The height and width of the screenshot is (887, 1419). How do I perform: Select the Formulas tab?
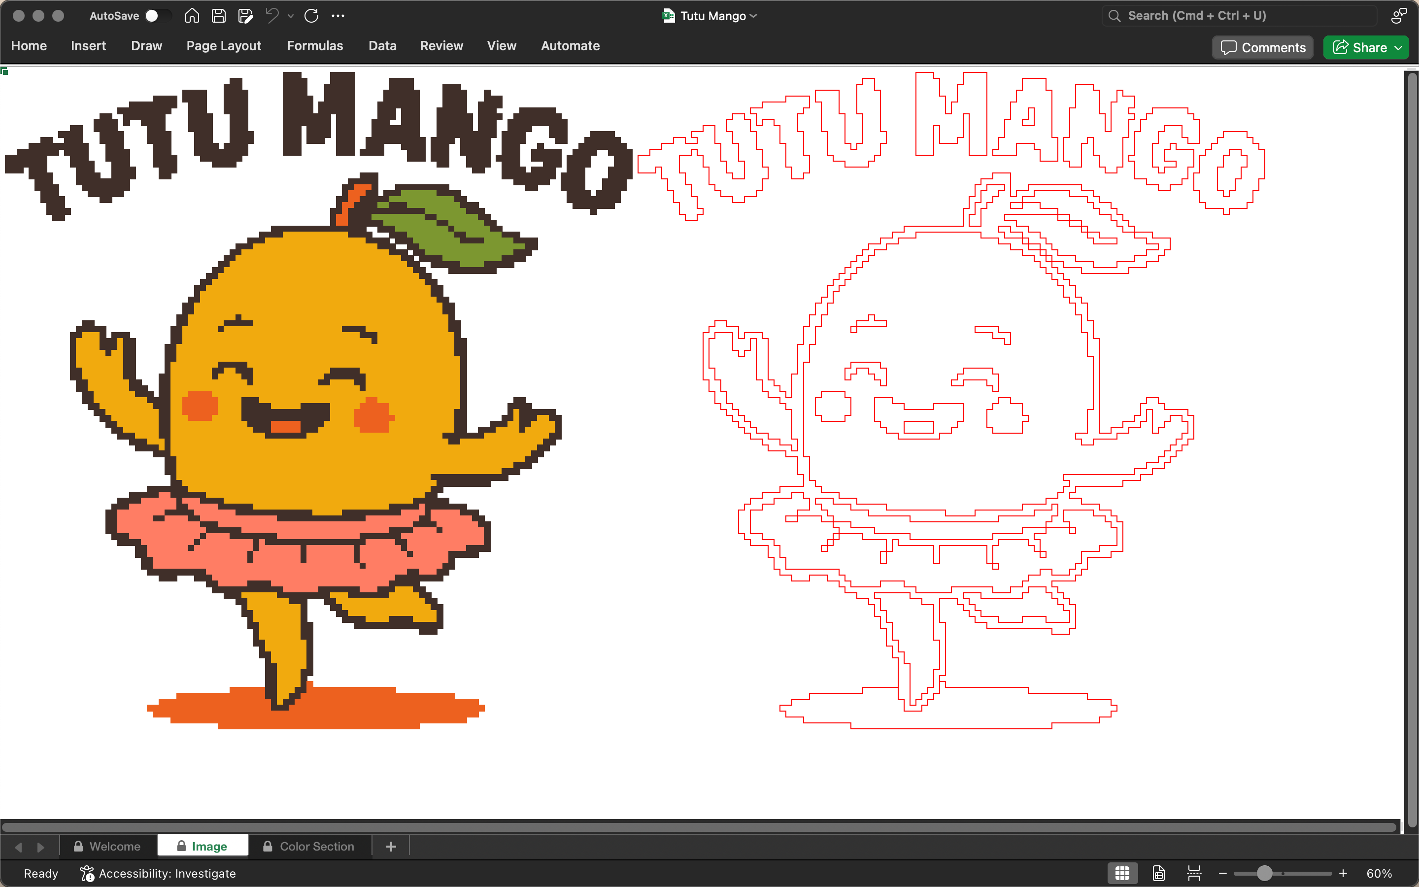[315, 46]
